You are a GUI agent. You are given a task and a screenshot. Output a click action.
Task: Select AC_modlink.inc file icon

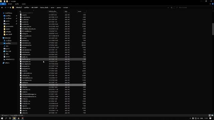21,31
